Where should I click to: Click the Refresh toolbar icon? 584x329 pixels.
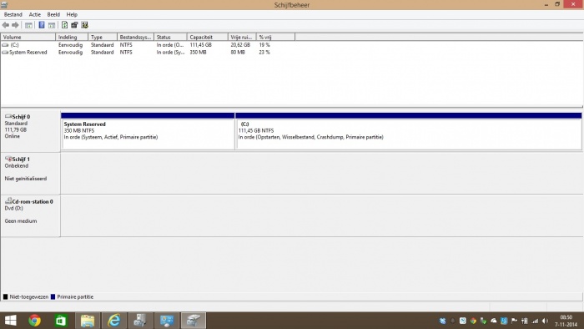(64, 25)
